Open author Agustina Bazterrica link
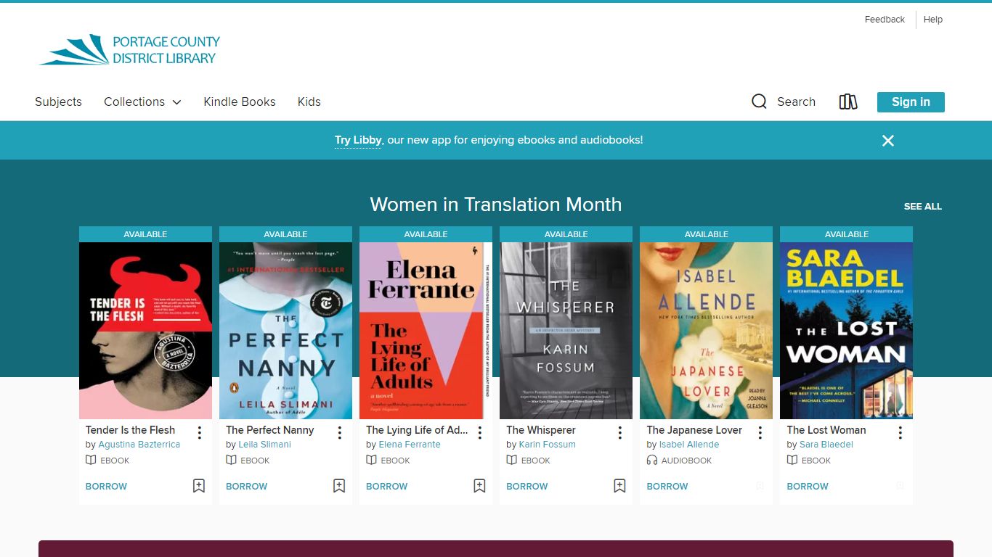Screen dimensions: 992x557 click(x=139, y=445)
